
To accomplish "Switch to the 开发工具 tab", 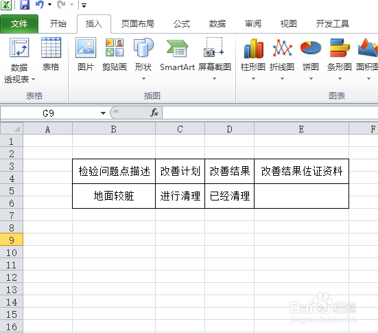I will 332,23.
